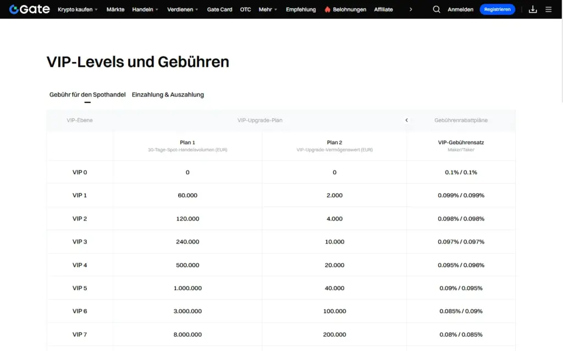Expand Handeln dropdown menu

point(145,9)
